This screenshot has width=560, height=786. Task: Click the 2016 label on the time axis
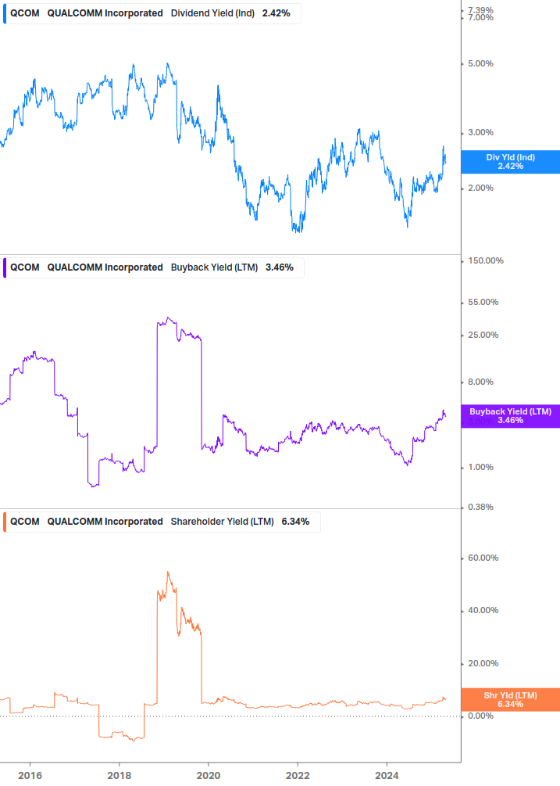click(30, 776)
